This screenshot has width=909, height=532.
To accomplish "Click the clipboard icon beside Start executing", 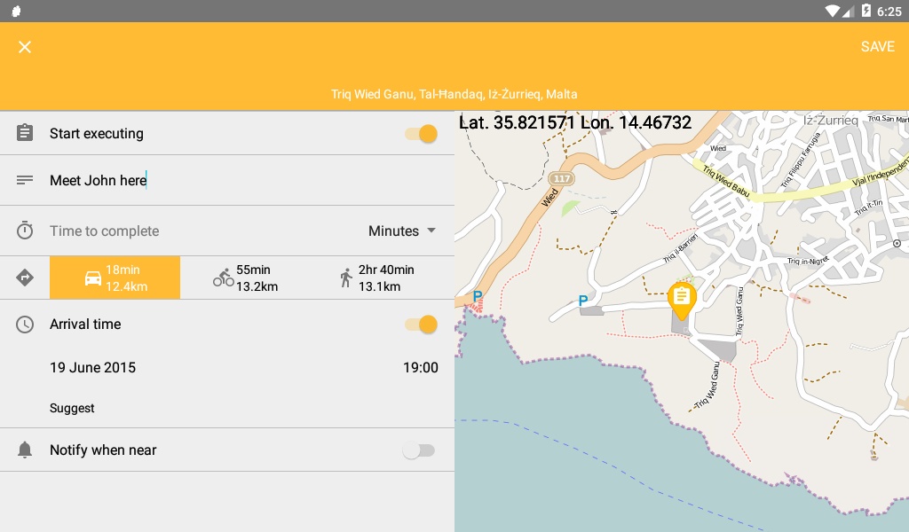I will point(24,133).
